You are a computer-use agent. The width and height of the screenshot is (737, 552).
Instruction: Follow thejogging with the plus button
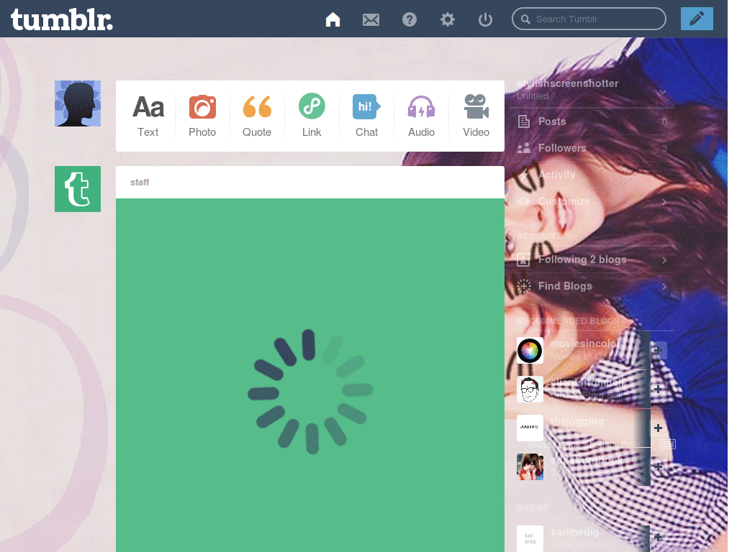click(658, 428)
